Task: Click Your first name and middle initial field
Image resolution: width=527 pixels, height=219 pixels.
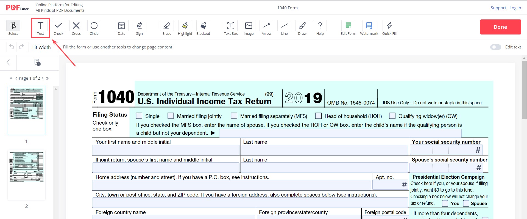Action: pos(166,150)
